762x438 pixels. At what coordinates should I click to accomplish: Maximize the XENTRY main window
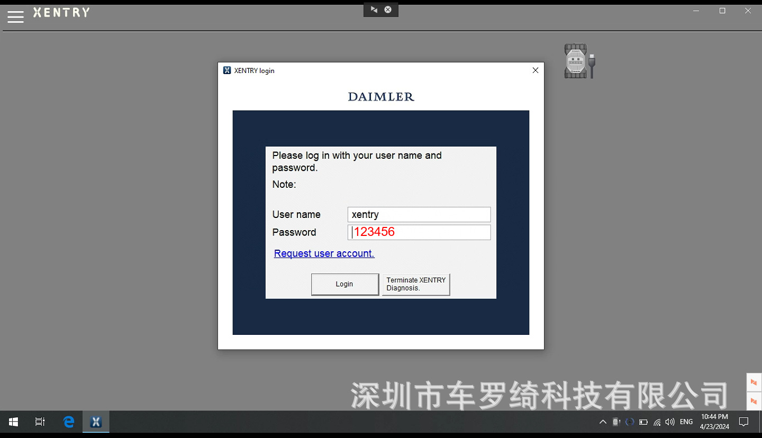(722, 11)
